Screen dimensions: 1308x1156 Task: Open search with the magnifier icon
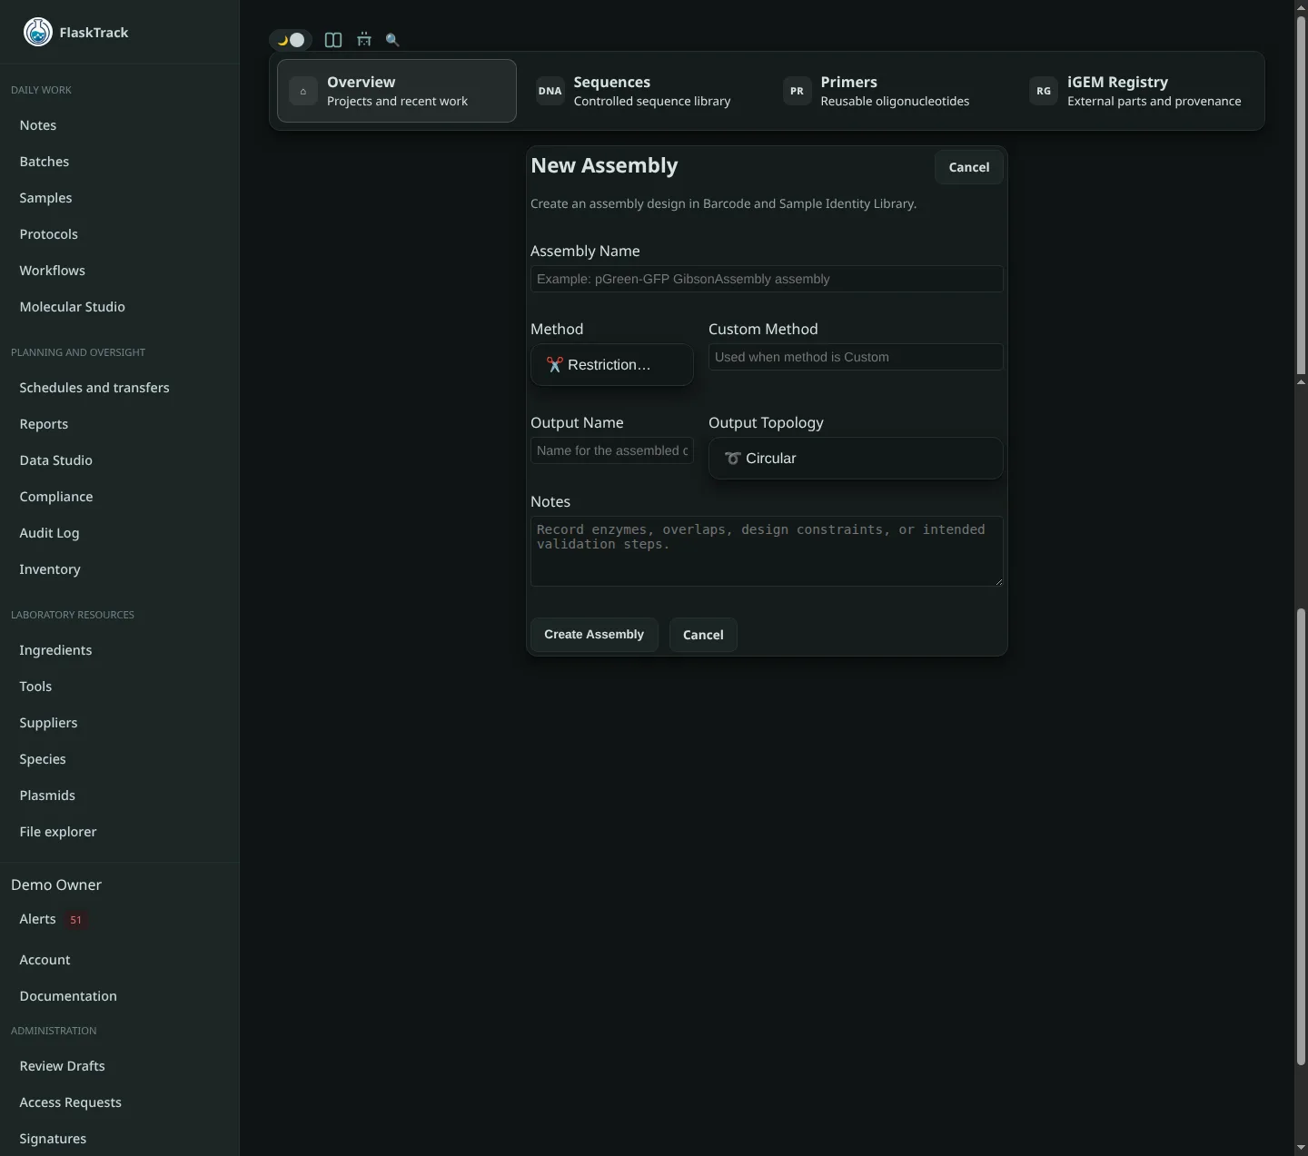pyautogui.click(x=392, y=40)
